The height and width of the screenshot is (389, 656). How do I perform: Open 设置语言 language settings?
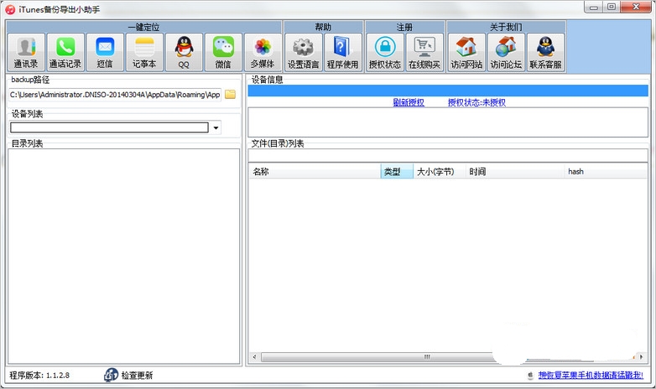(x=304, y=52)
